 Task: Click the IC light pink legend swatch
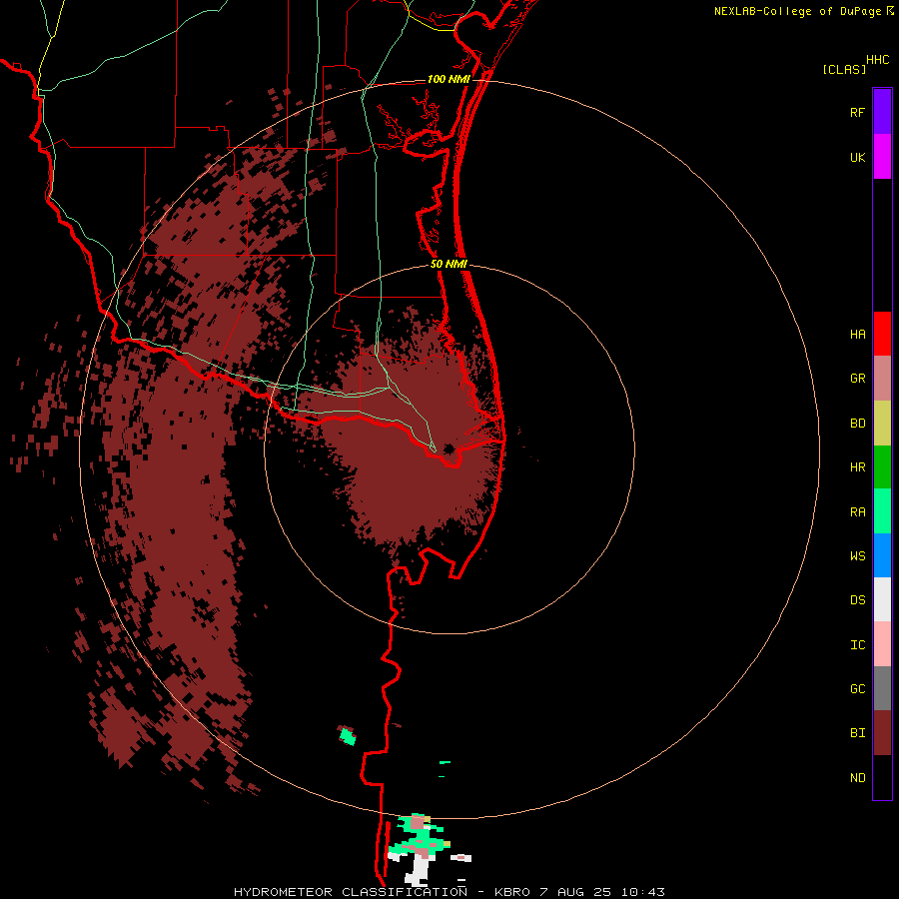[x=882, y=644]
